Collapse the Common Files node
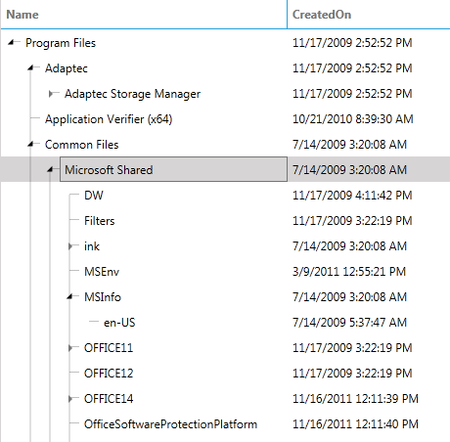The height and width of the screenshot is (442, 450). [31, 144]
